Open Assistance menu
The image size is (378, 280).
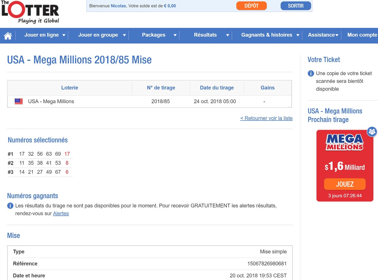point(321,35)
